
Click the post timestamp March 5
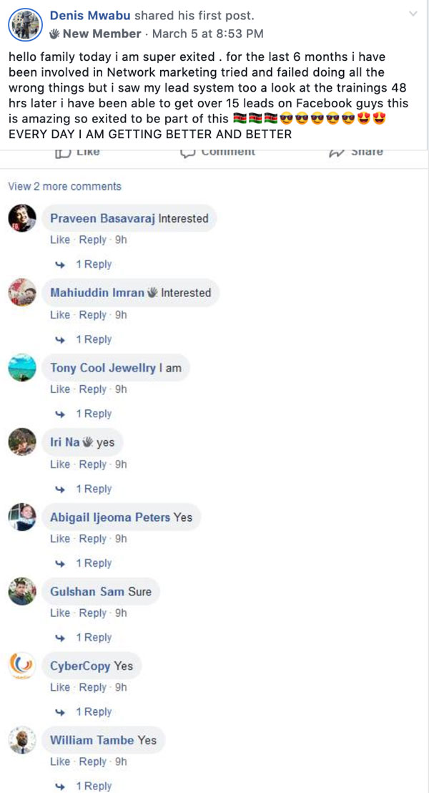[207, 34]
